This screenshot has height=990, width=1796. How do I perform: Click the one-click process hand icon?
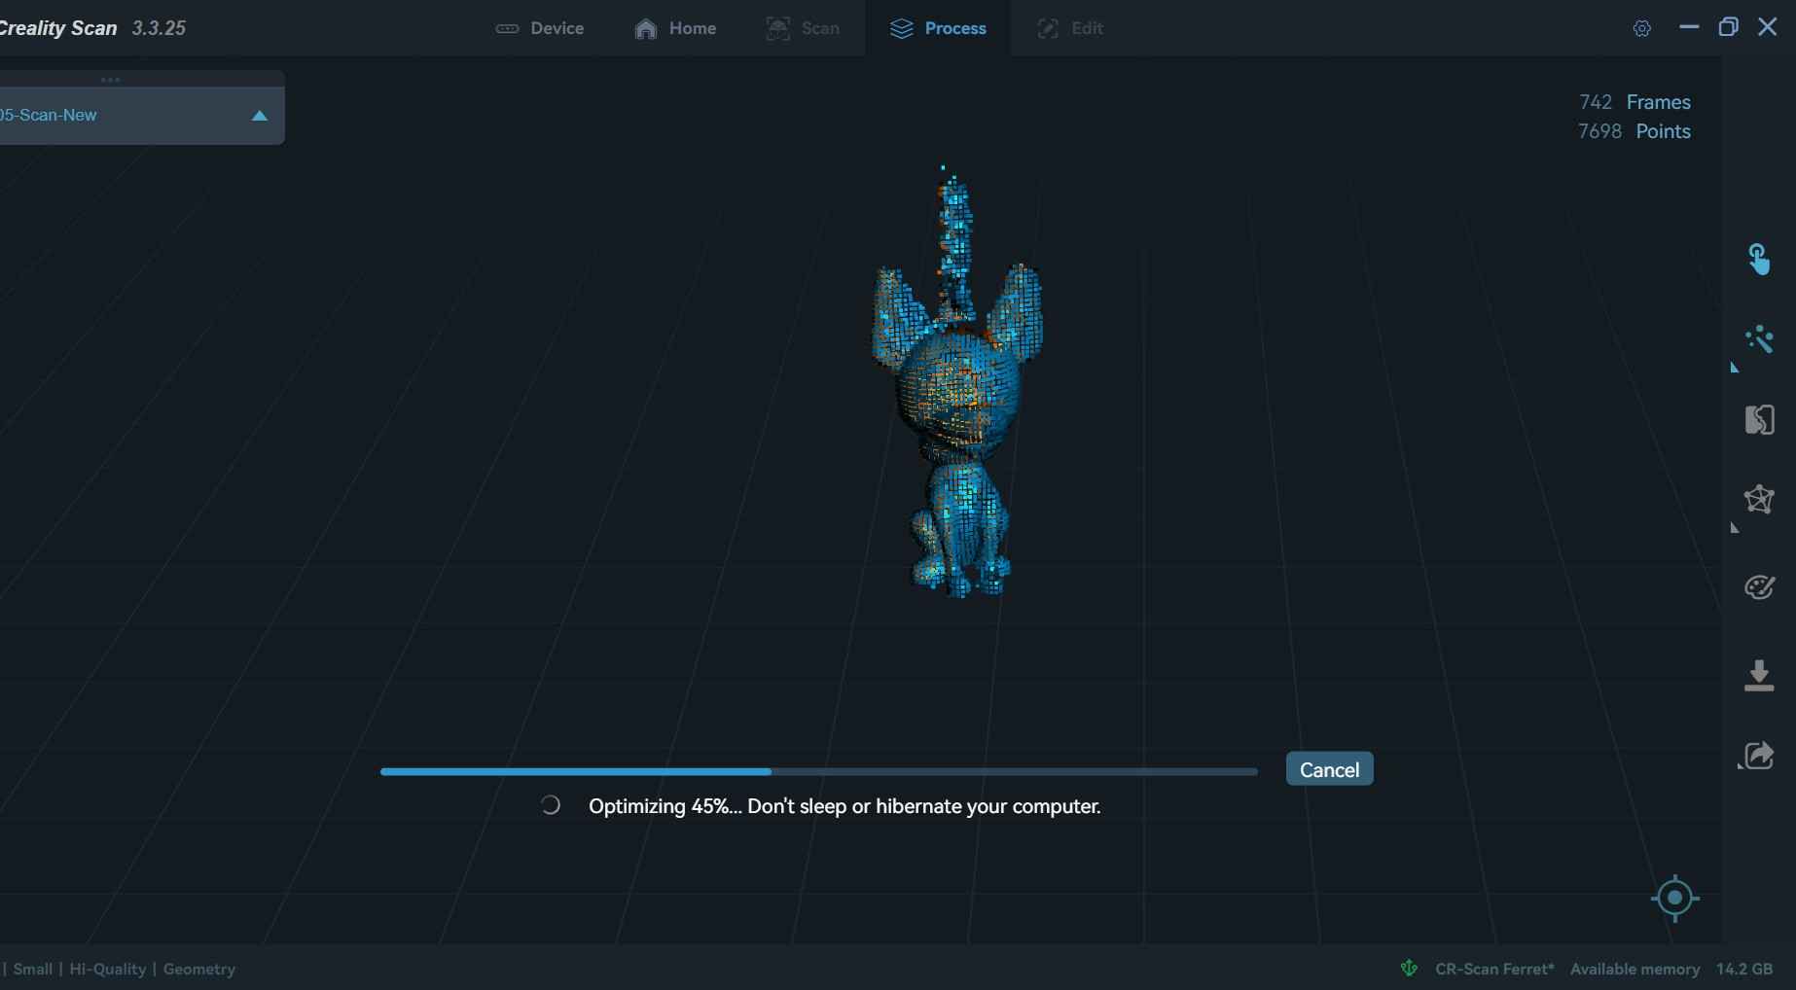pyautogui.click(x=1759, y=260)
